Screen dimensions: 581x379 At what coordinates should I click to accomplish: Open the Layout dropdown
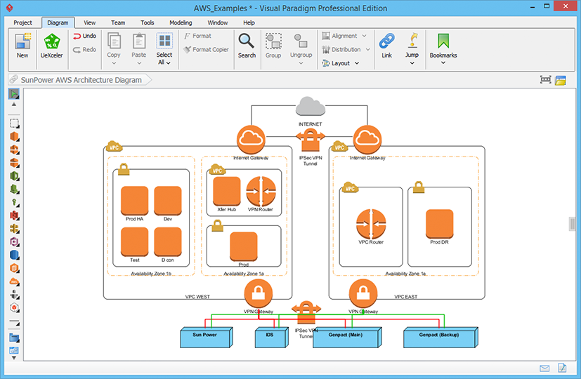point(341,63)
